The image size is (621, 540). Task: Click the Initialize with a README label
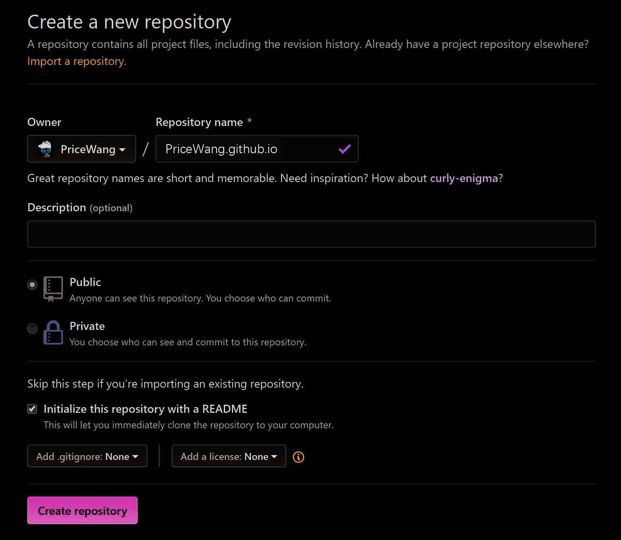(x=145, y=409)
